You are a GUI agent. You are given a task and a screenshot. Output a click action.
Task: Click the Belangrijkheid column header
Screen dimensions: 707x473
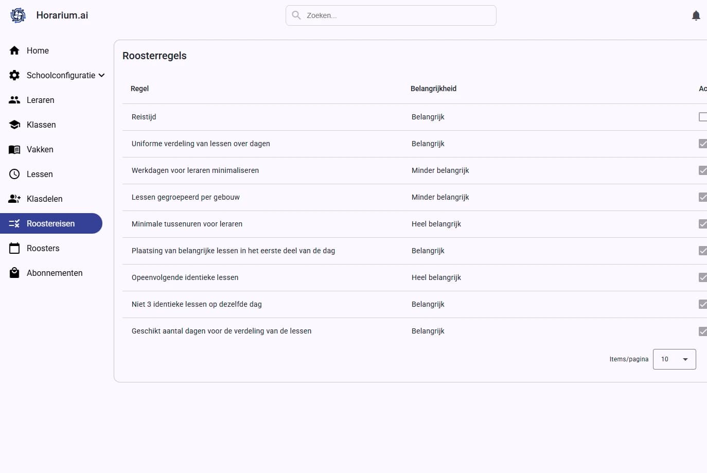coord(433,89)
